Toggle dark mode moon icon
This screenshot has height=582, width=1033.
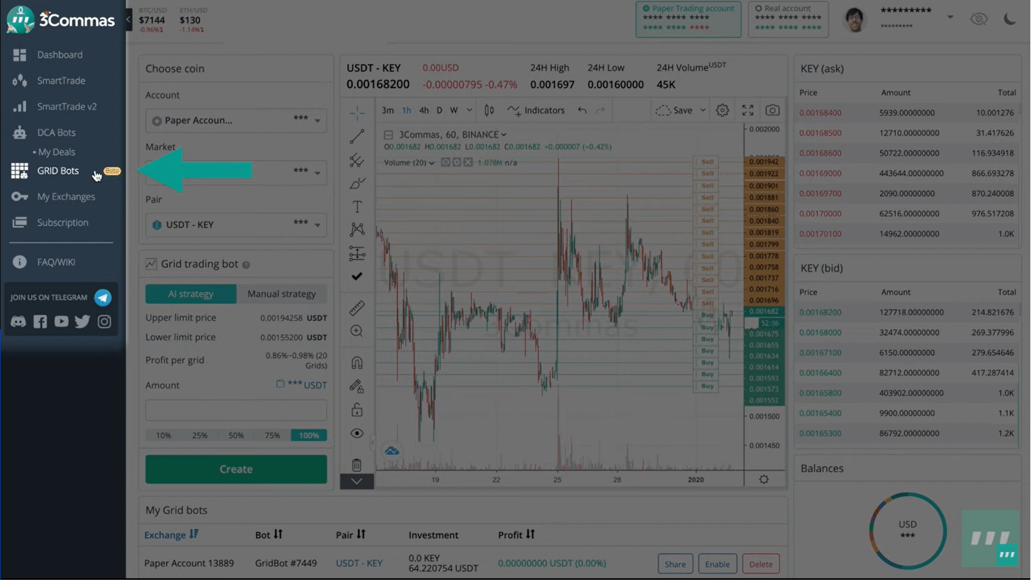tap(1009, 19)
